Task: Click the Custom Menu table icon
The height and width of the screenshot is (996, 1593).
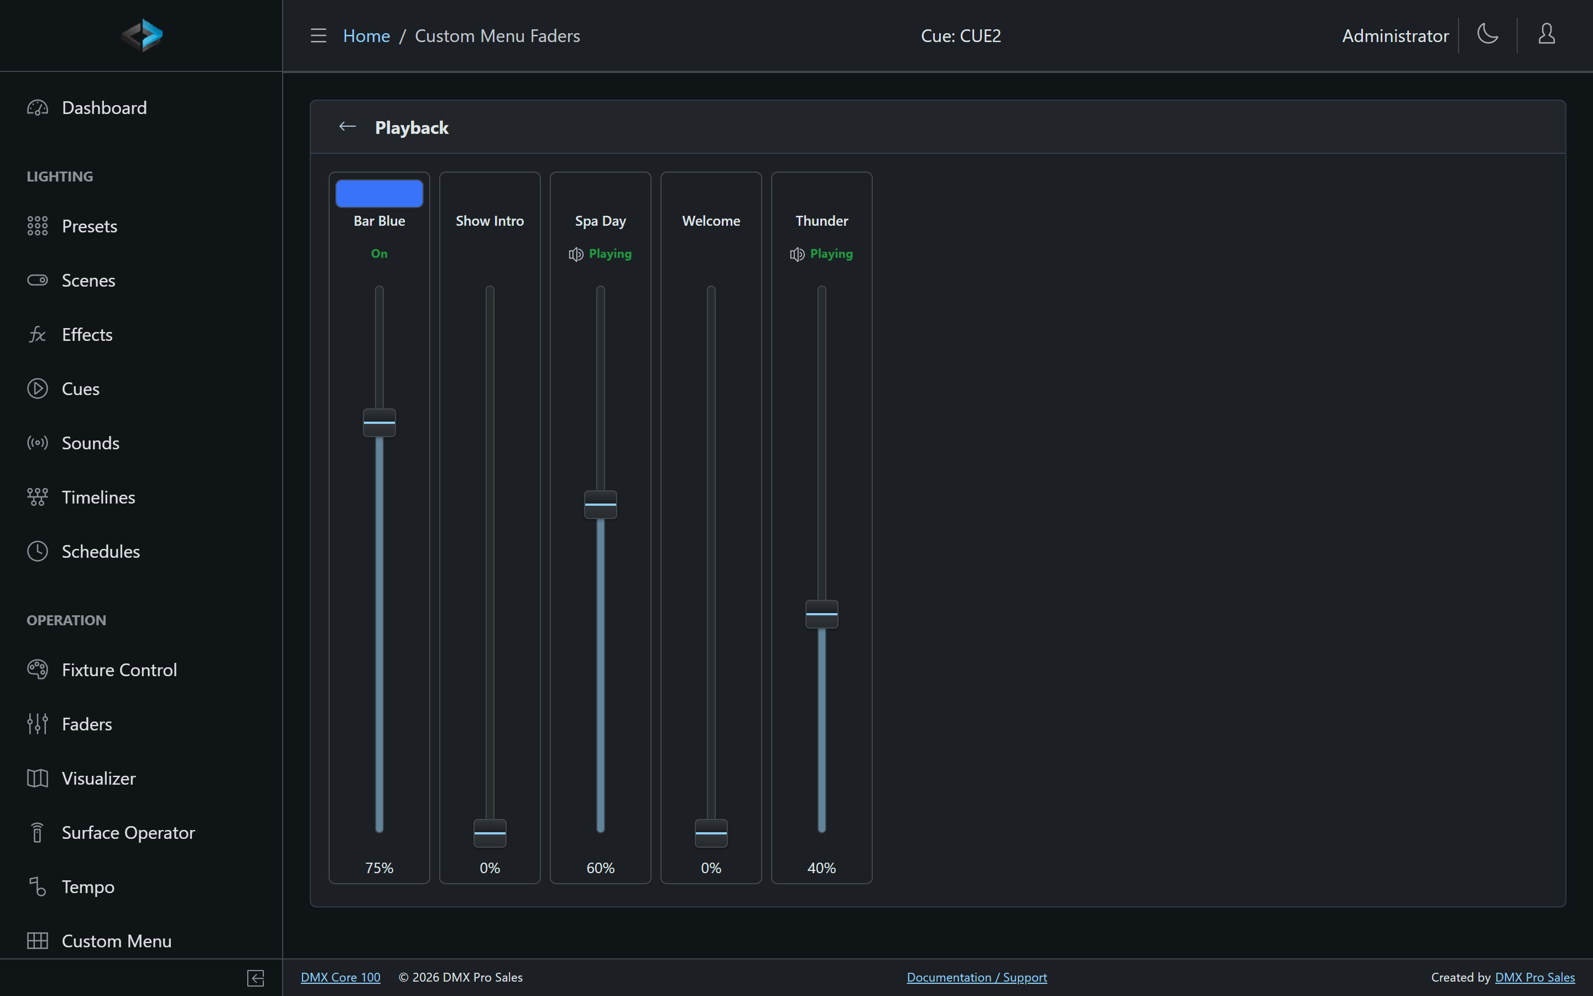Action: (x=38, y=941)
